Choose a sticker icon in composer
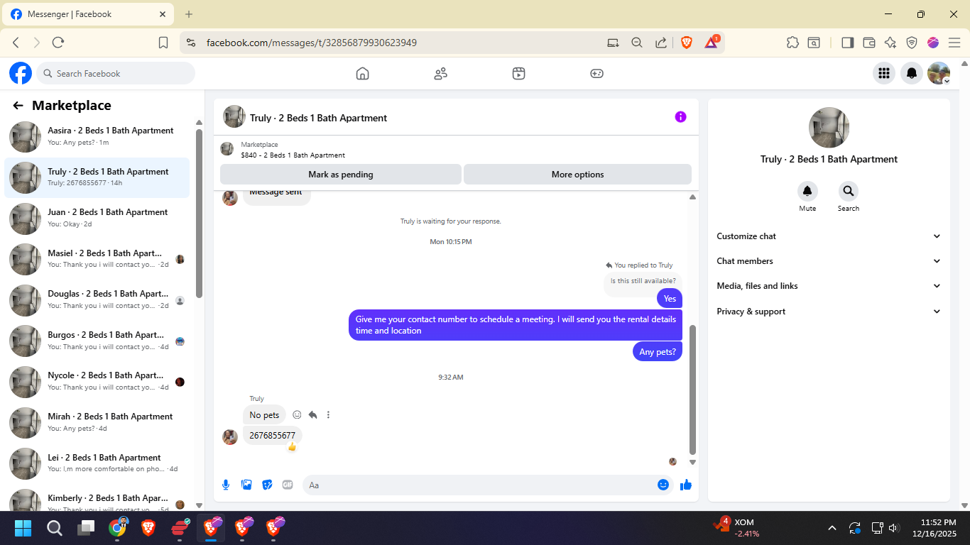Image resolution: width=970 pixels, height=545 pixels. tap(267, 485)
